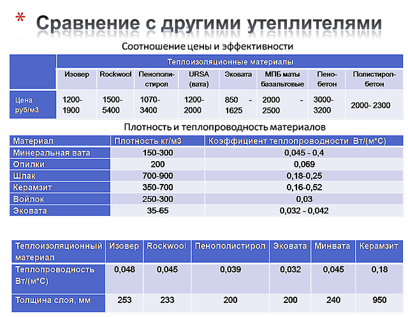Screen dimensions: 408x317
Task: Select the density value "700-900"
Action: coord(157,176)
